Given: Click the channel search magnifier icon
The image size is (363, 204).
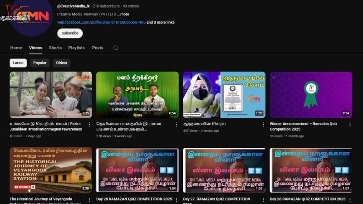Looking at the screenshot, I should coord(116,48).
